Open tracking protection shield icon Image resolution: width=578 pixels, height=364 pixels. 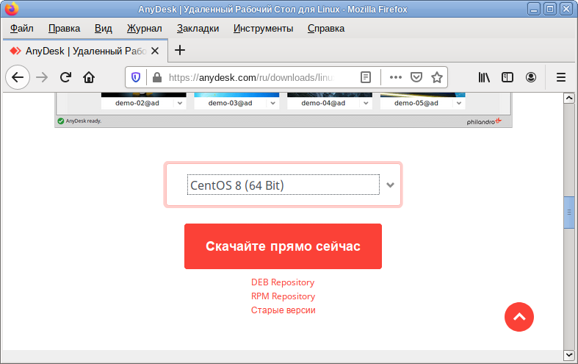[136, 77]
